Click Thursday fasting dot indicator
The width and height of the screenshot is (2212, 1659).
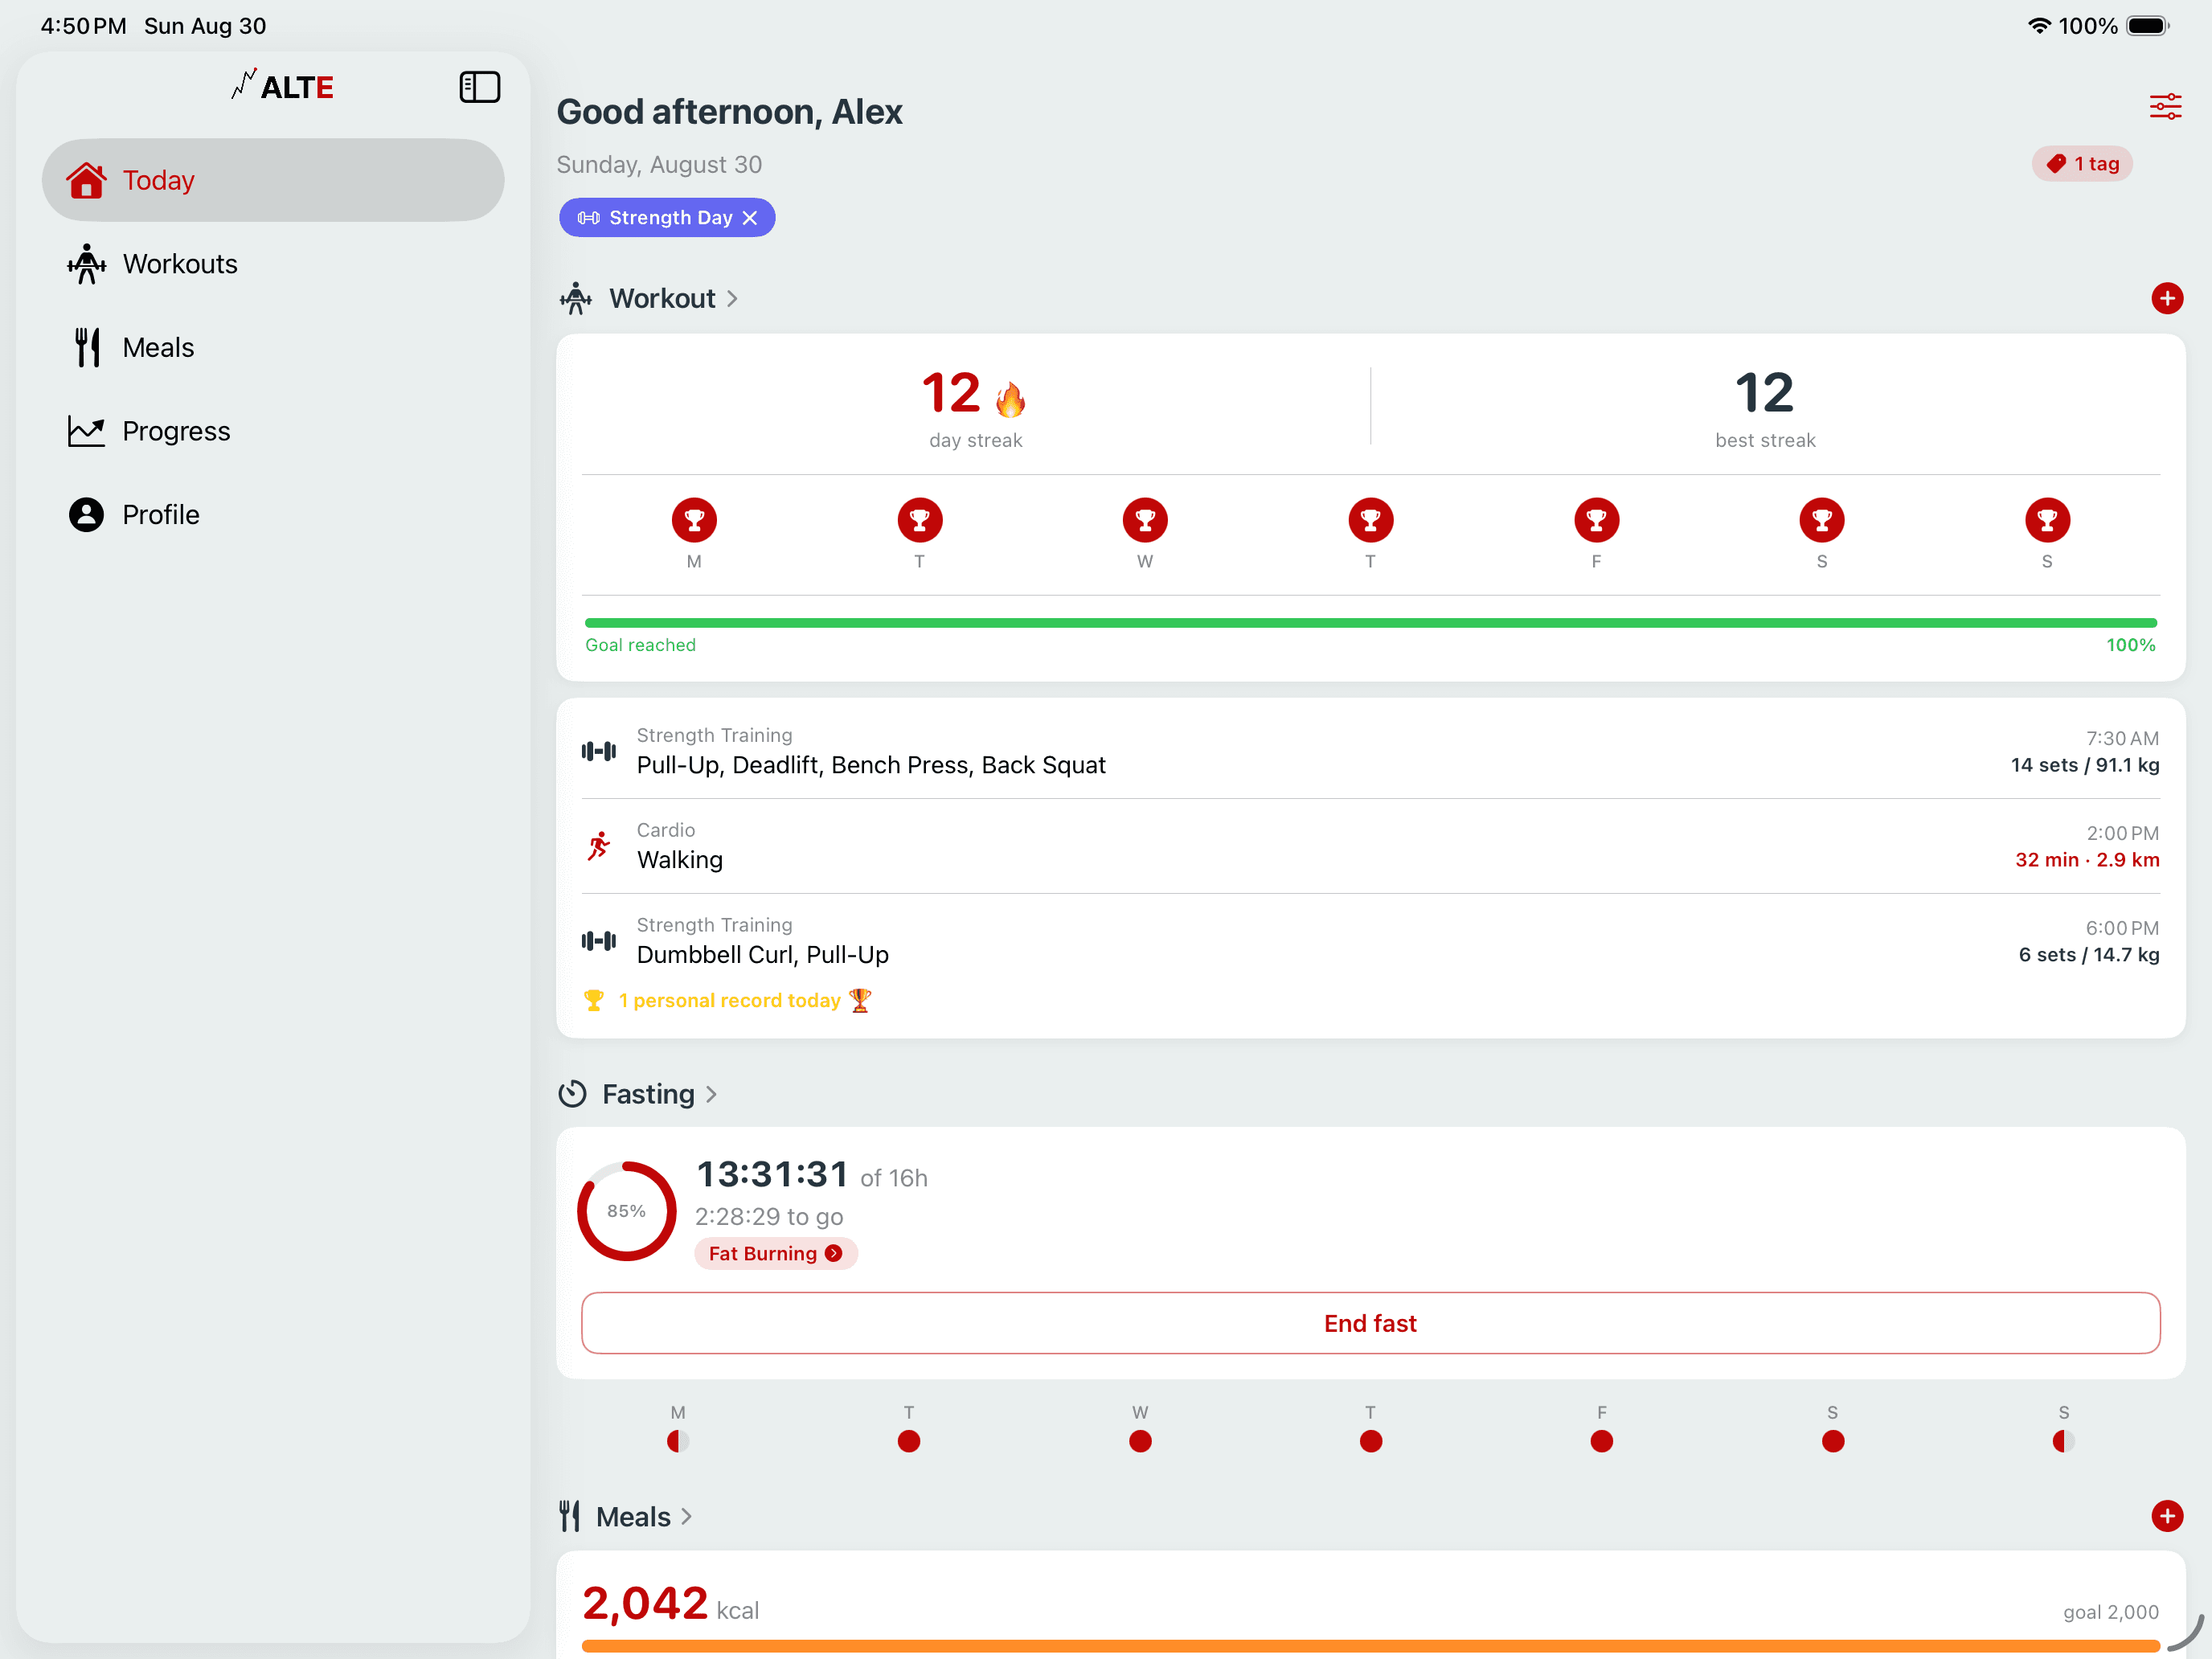(x=1371, y=1441)
